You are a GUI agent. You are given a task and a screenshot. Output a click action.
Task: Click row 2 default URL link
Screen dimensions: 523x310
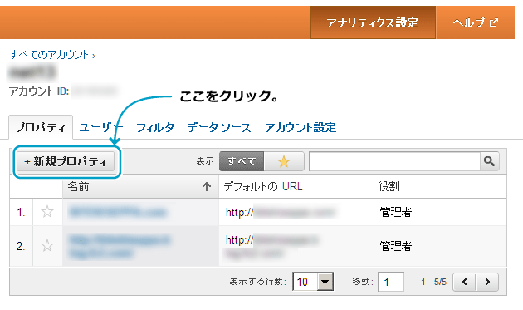[x=271, y=247]
